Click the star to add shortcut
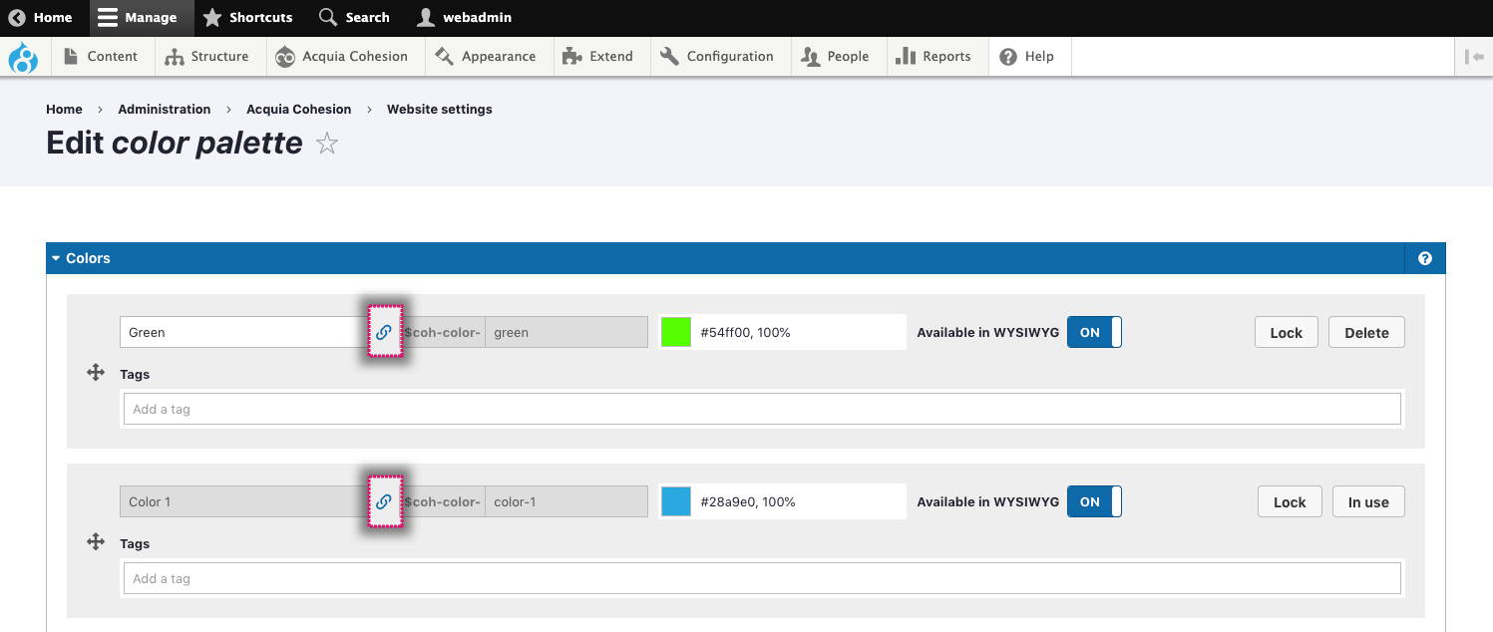Screen dimensions: 1493x632 [x=327, y=145]
